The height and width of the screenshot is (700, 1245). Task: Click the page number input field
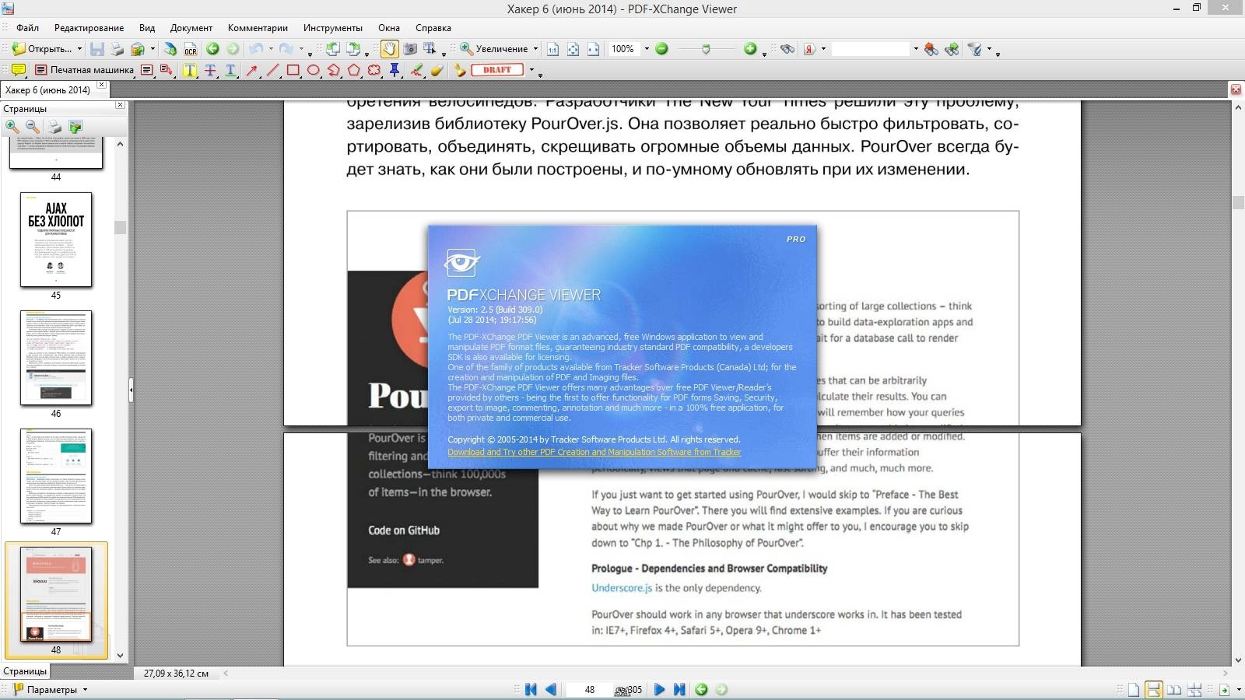[x=589, y=690]
